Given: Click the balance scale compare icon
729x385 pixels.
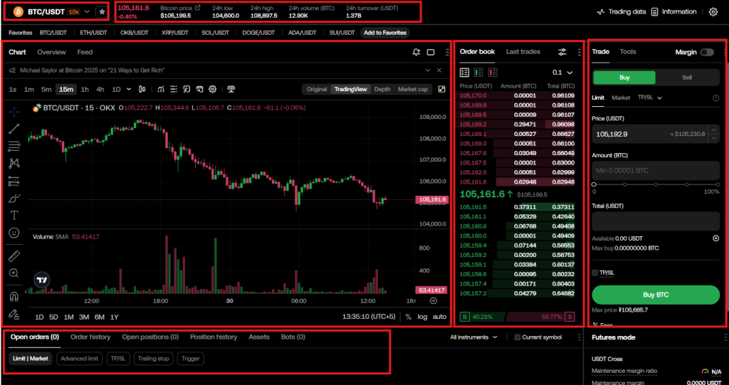Looking at the screenshot, I should point(231,89).
